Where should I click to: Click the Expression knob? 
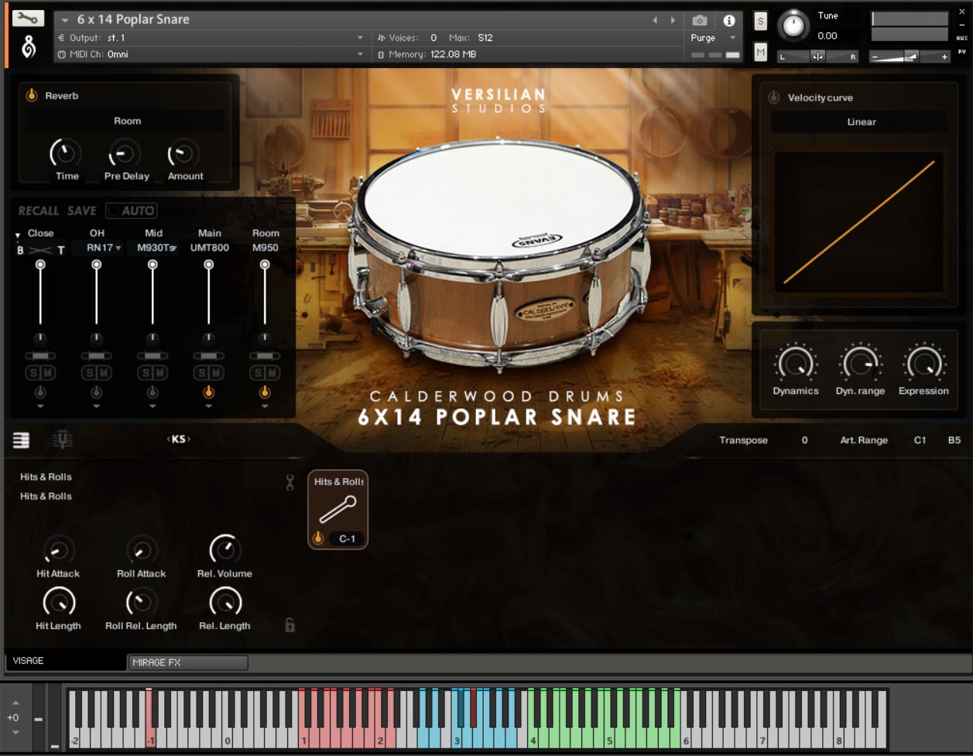[x=923, y=363]
